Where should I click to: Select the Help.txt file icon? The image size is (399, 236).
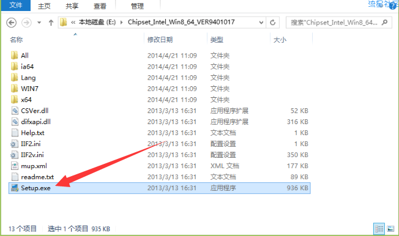click(15, 133)
